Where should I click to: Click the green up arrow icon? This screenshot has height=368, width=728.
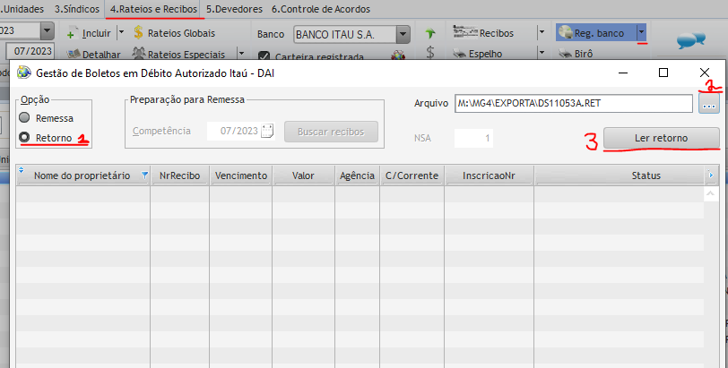(x=430, y=34)
